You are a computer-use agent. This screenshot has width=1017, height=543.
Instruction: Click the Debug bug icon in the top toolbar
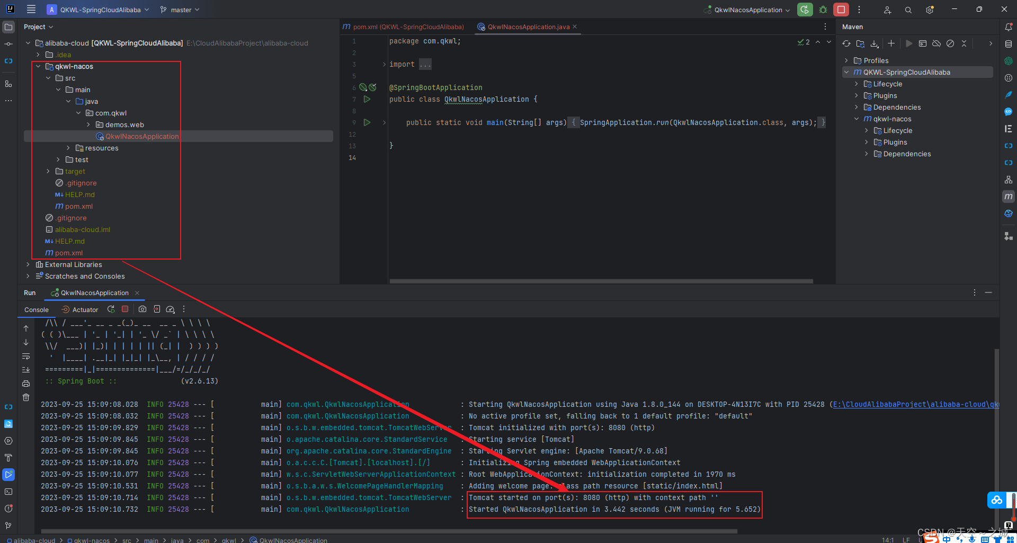tap(823, 10)
